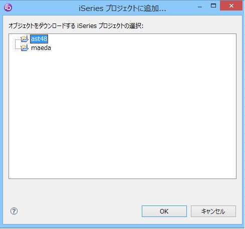Maximize the iSeries project dialog window
Image resolution: width=245 pixels, height=229 pixels.
click(x=213, y=5)
